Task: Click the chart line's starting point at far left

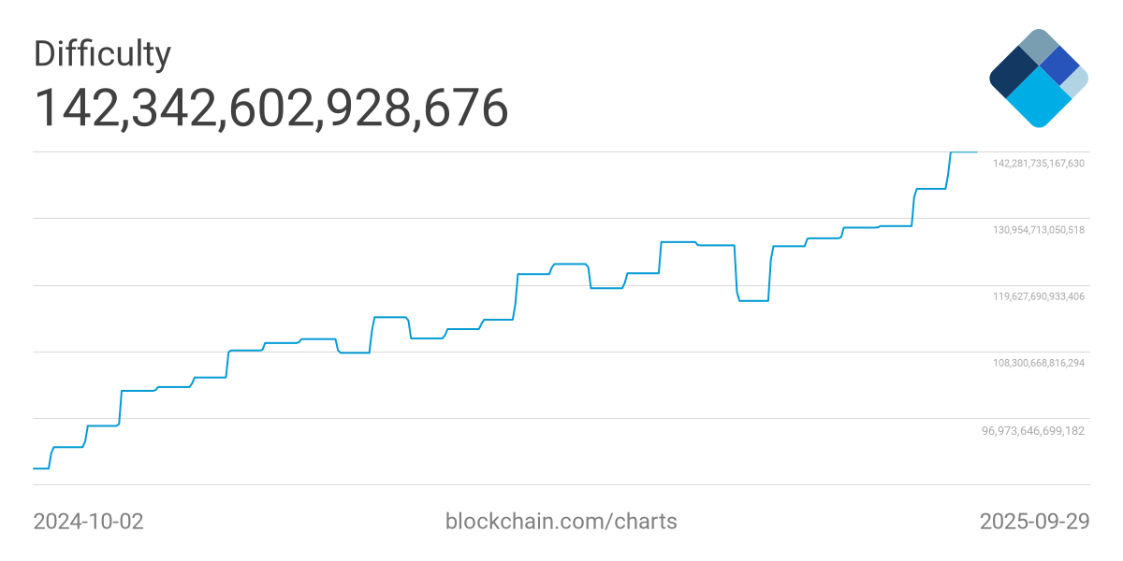Action: point(36,467)
